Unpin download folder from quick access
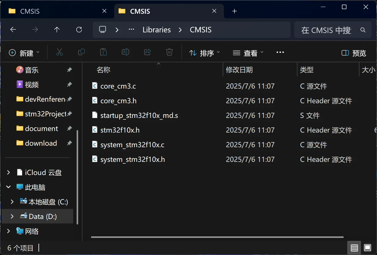The image size is (377, 255). (x=70, y=143)
